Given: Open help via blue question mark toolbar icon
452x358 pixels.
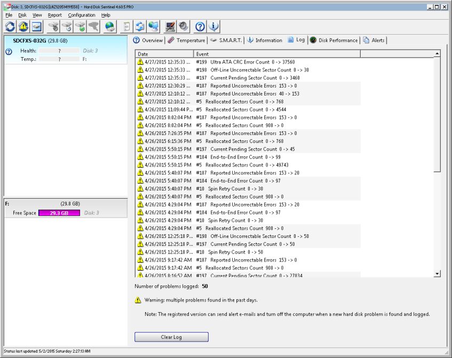Looking at the screenshot, I should pos(200,26).
